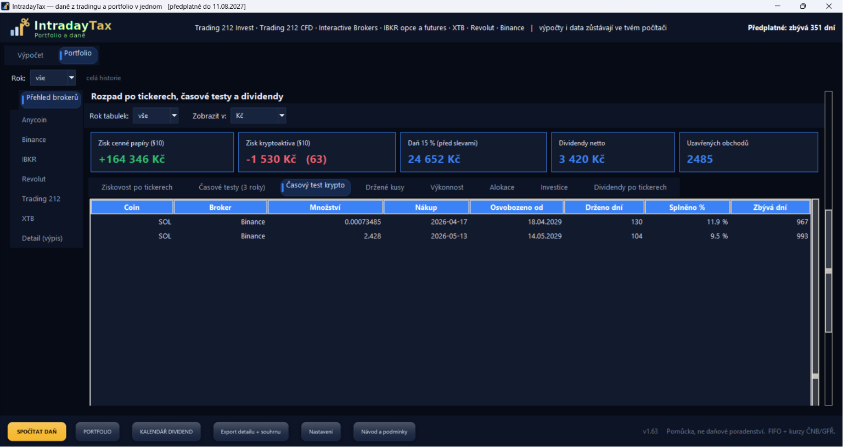Click the IntradayTax logo icon
This screenshot has width=843, height=447.
[x=20, y=27]
